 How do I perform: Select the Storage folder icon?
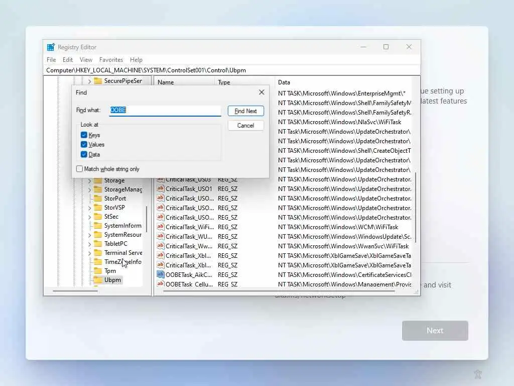(98, 180)
